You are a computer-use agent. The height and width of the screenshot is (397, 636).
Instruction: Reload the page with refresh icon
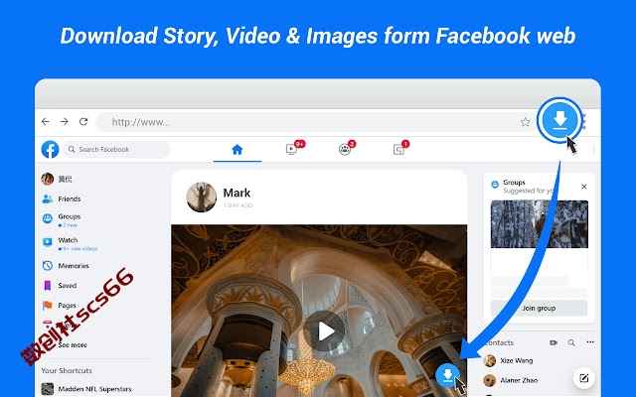(83, 121)
